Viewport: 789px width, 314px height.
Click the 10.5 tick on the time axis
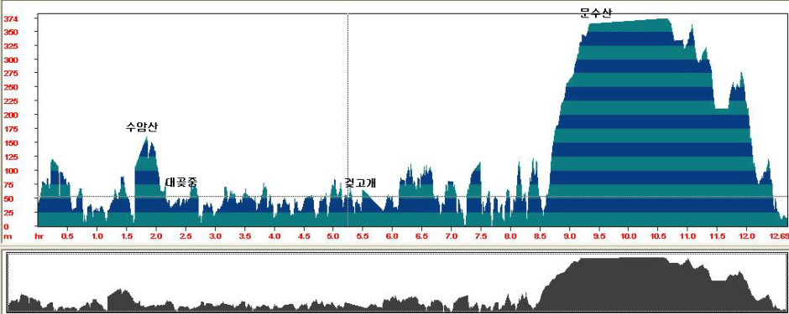658,235
